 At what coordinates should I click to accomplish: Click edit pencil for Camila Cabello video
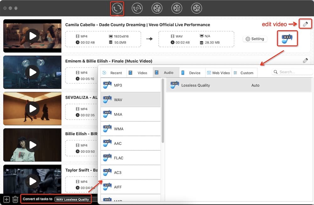click(x=305, y=24)
